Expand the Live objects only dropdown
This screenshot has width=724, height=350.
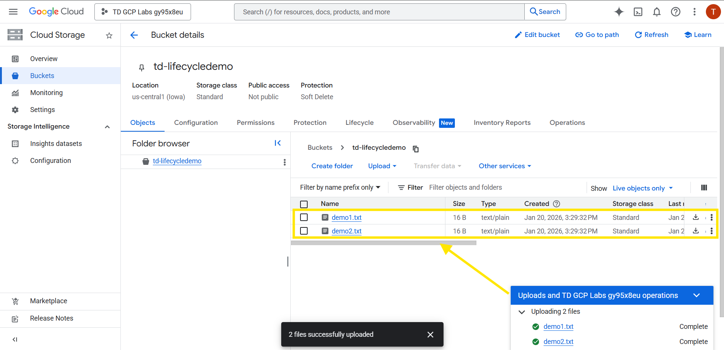point(642,188)
